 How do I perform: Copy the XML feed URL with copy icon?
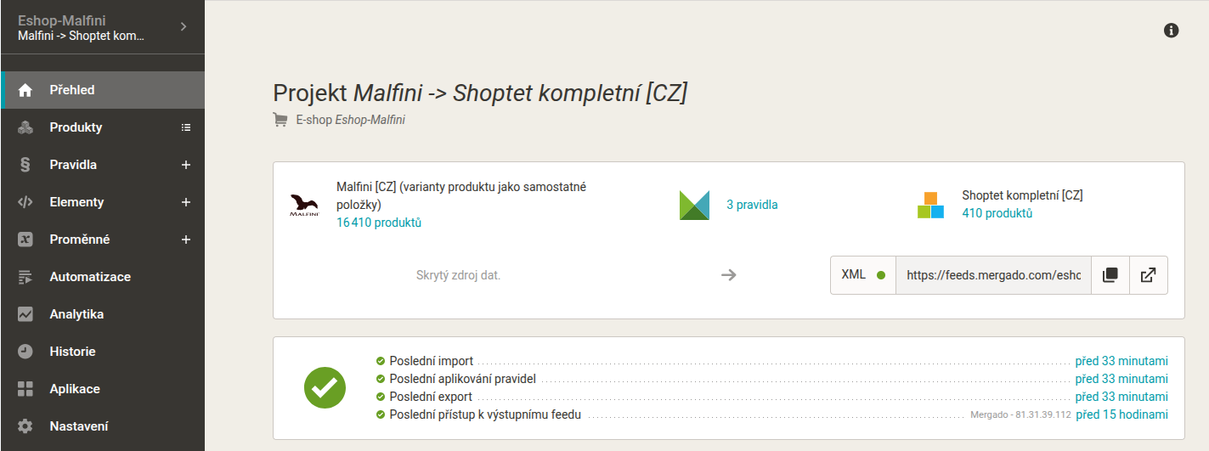pyautogui.click(x=1110, y=275)
